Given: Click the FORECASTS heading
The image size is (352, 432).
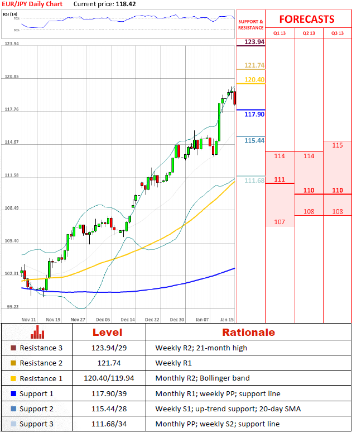Looking at the screenshot, I should (x=307, y=20).
